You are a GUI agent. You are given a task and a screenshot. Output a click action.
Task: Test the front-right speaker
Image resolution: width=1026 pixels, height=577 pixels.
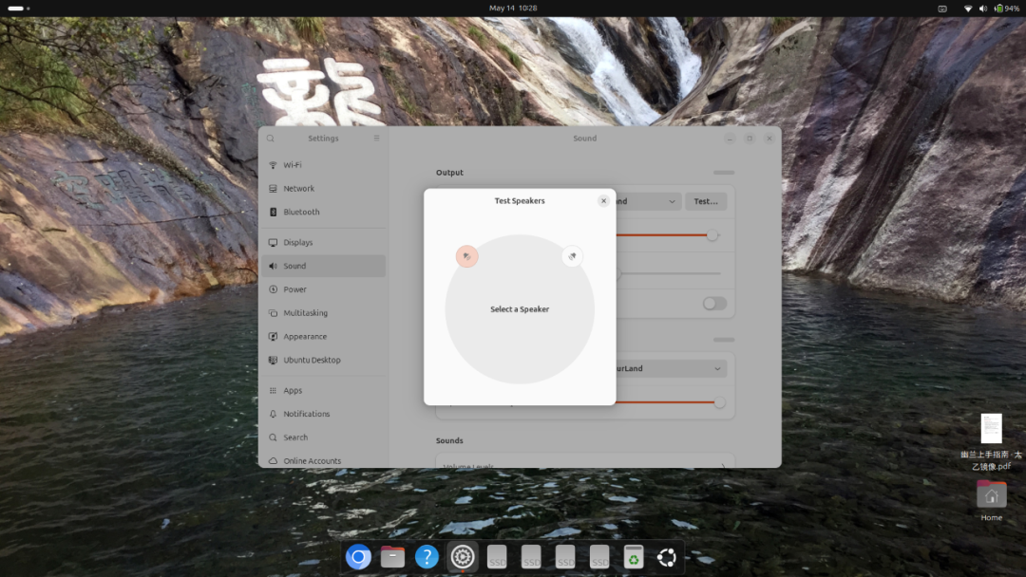[x=572, y=256]
